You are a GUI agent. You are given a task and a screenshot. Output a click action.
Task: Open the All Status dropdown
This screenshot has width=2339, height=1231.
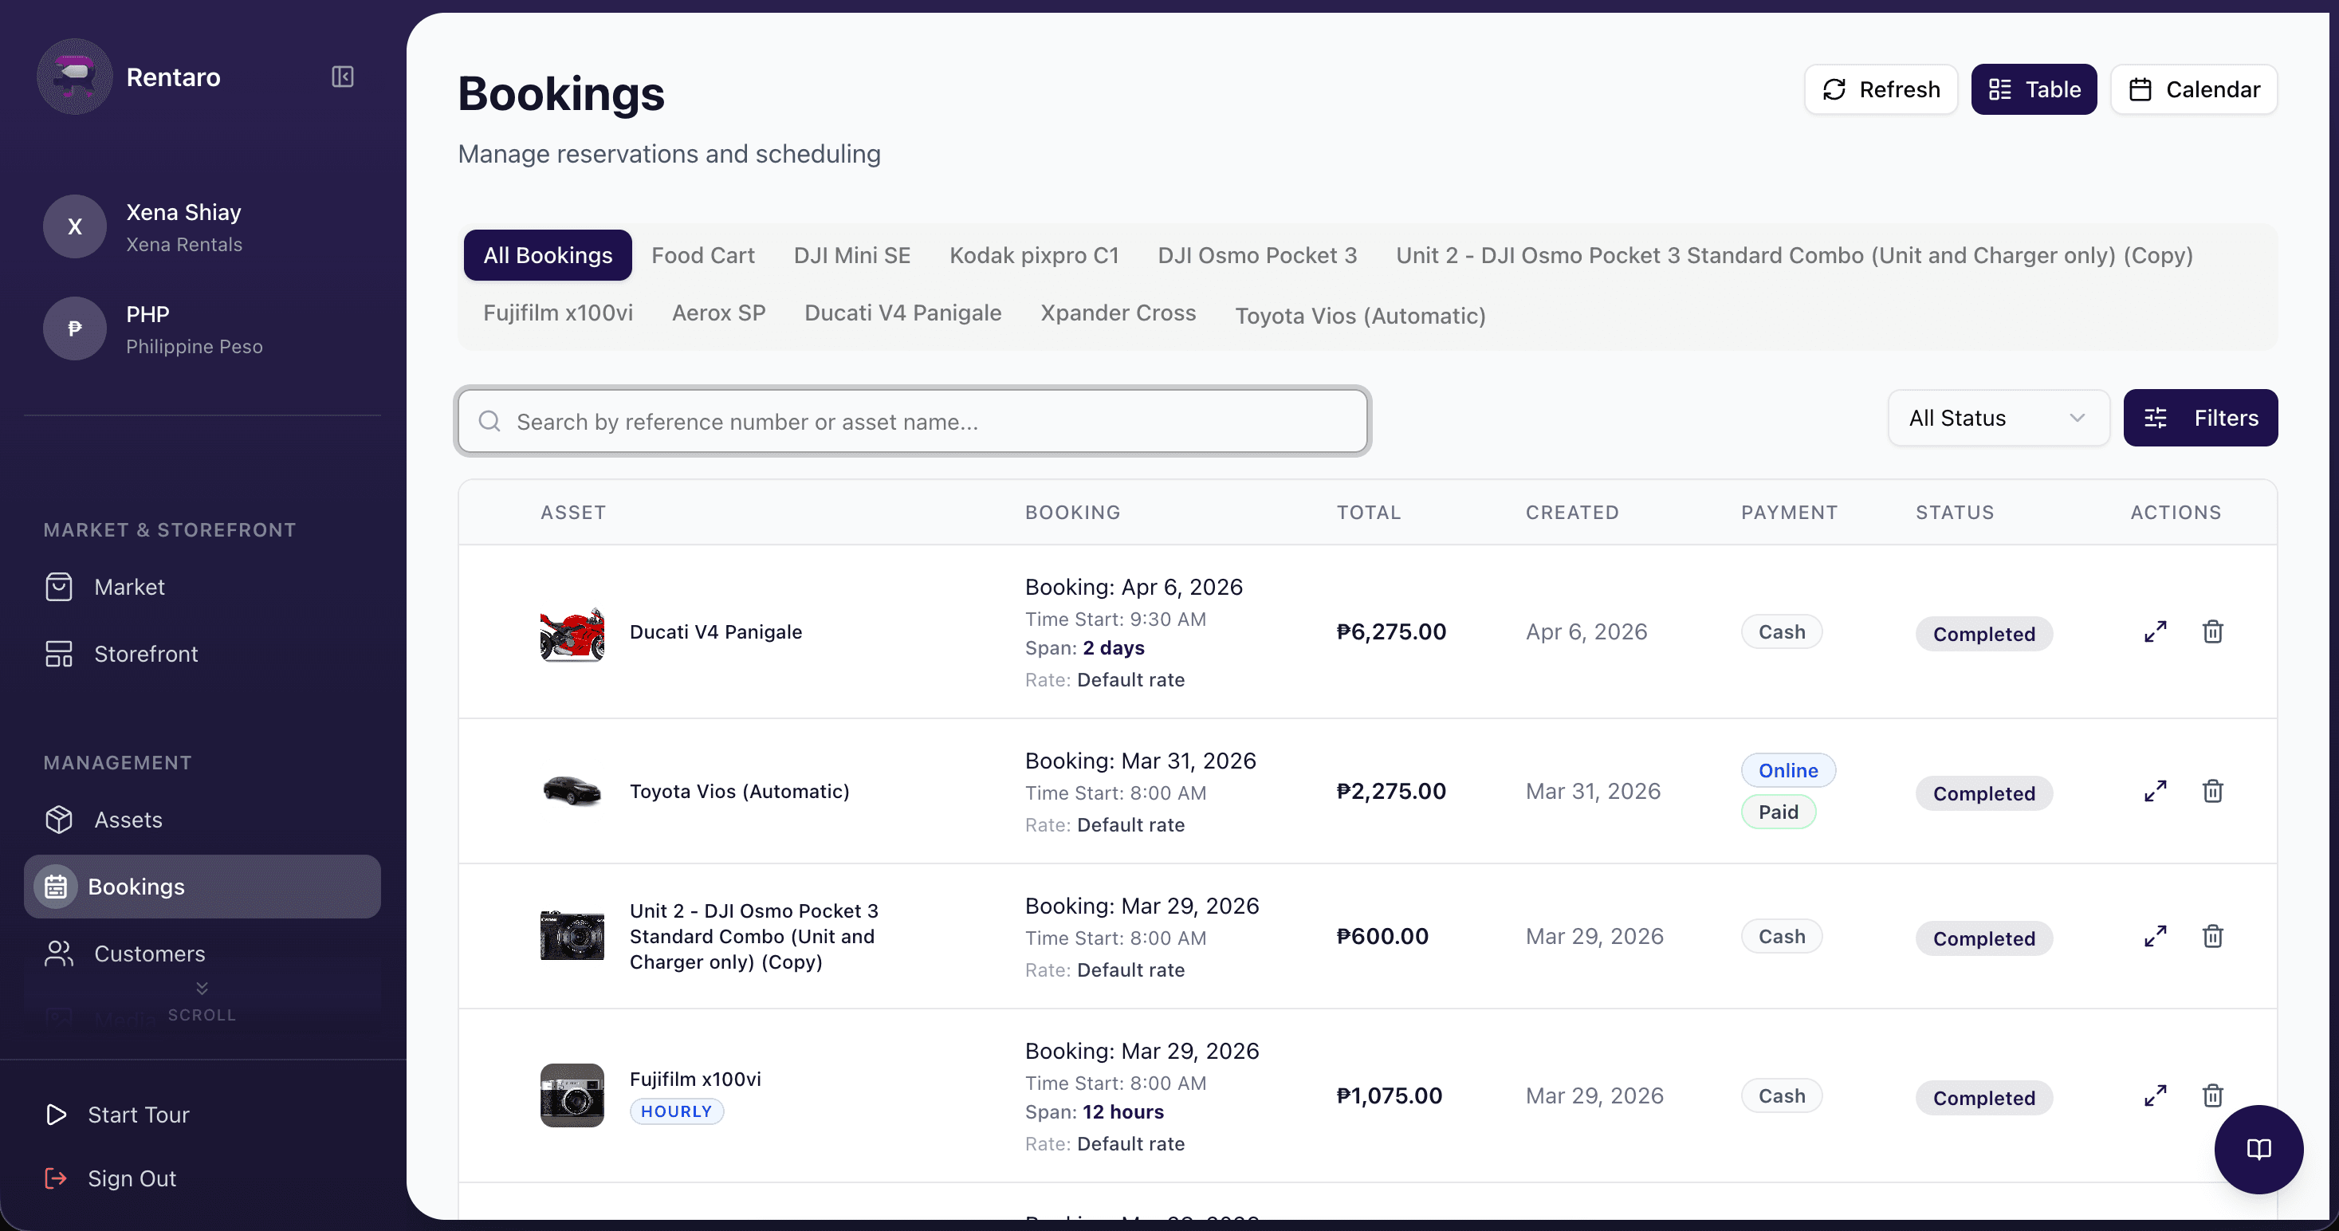pos(1999,418)
